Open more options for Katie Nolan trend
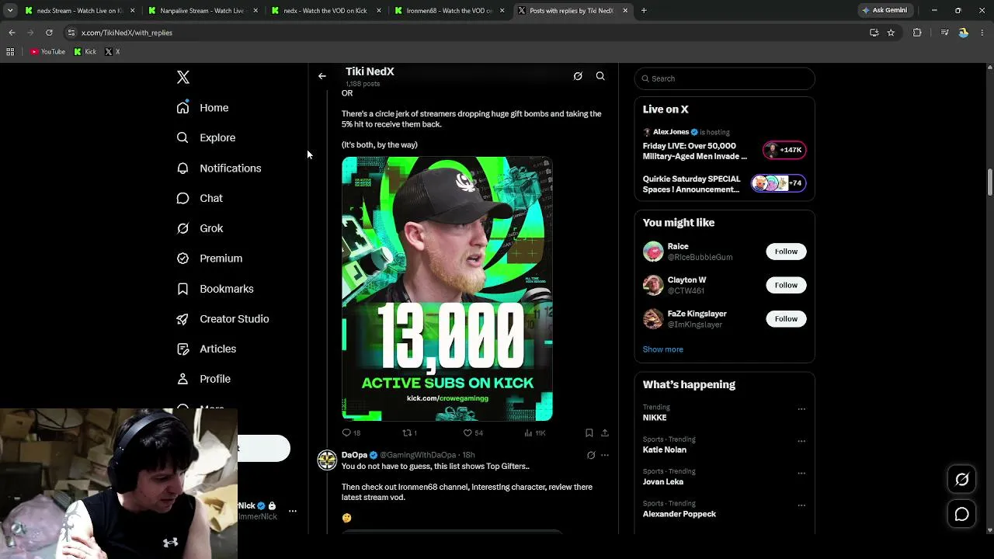Screen dimensions: 994x559 (x=801, y=441)
